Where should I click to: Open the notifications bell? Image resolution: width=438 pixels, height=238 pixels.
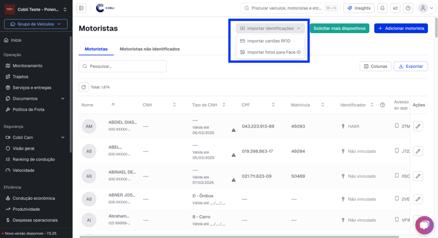tap(383, 8)
